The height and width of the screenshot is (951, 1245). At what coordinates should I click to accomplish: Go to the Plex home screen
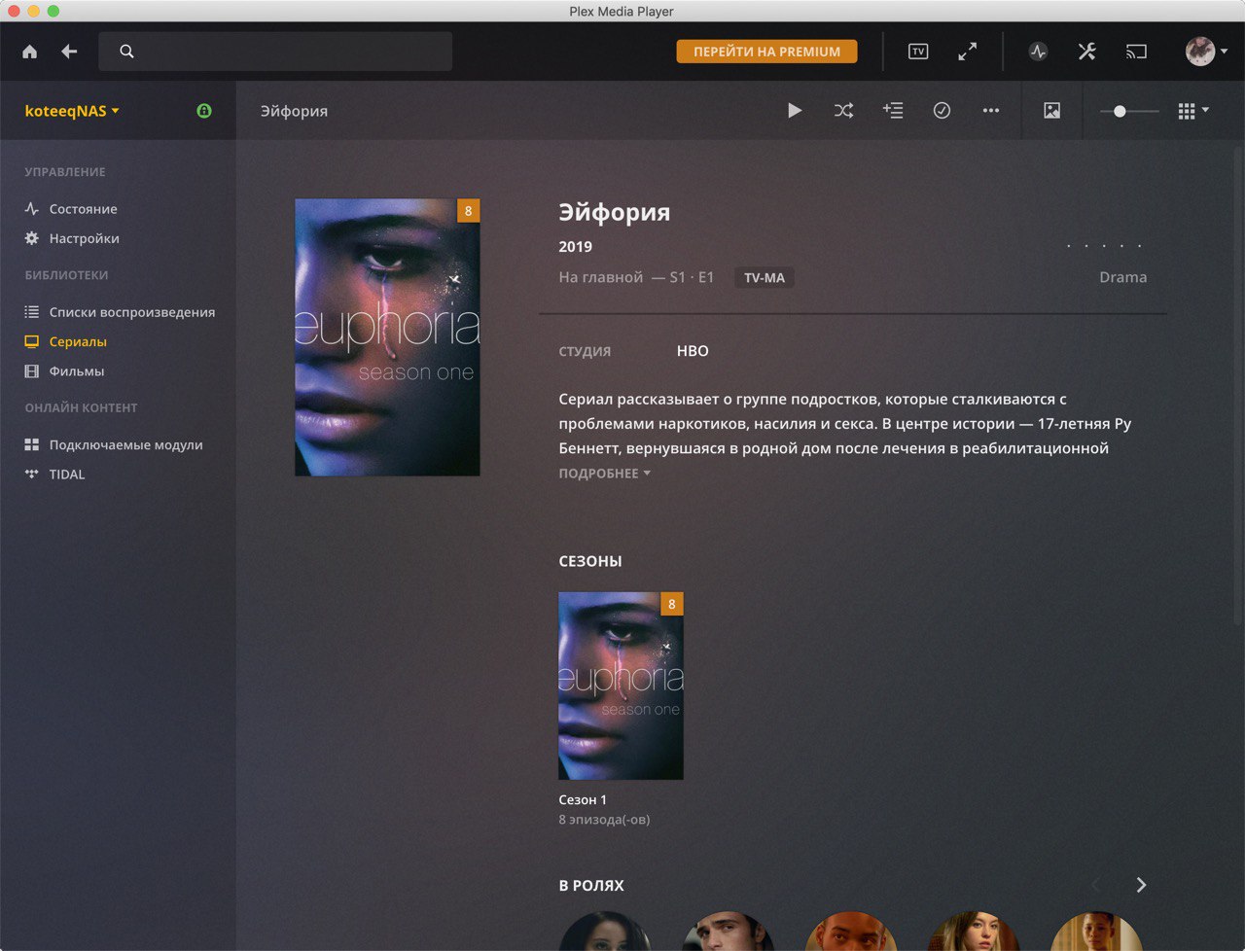[30, 52]
